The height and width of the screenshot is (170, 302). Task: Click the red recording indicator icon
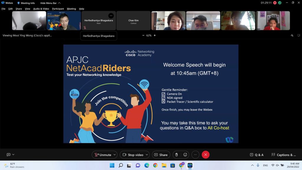coord(275,3)
